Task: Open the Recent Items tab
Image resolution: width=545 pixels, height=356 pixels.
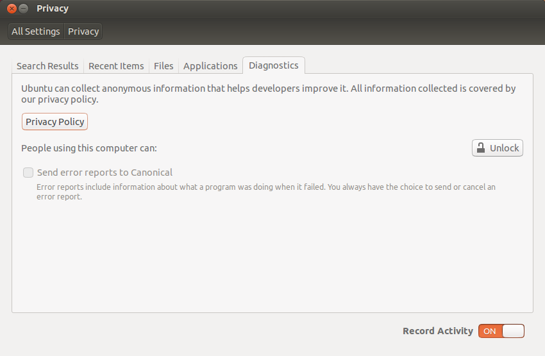Action: 116,65
